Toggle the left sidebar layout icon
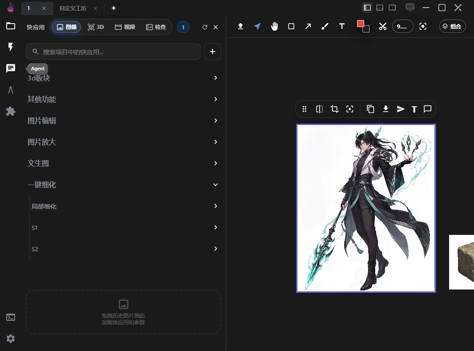The width and height of the screenshot is (474, 351). coord(367,8)
